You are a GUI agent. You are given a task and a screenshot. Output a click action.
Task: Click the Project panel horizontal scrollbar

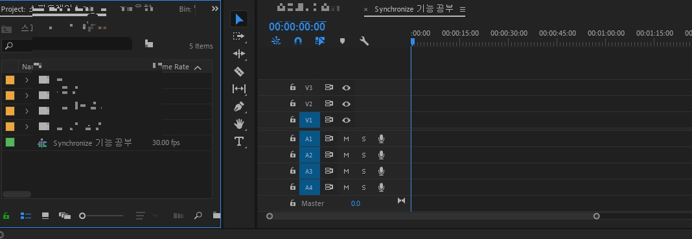point(17,194)
